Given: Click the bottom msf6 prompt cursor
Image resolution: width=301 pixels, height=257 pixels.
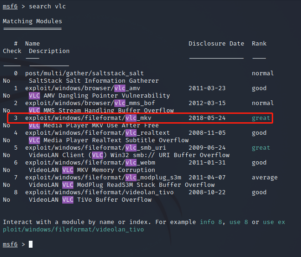Looking at the screenshot, I should 31,244.
